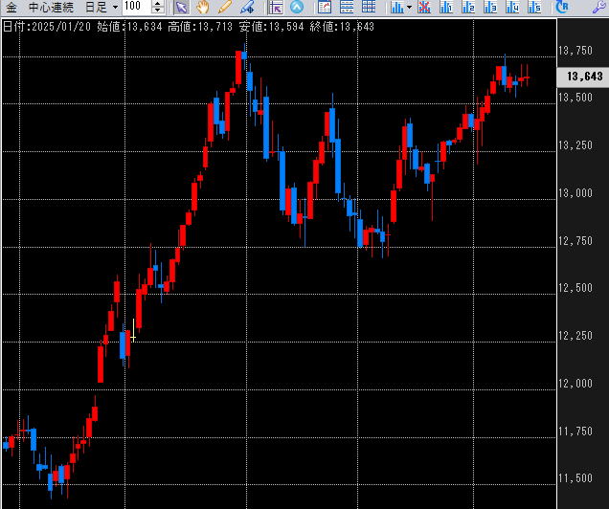Click the 11,750 price axis label
Image resolution: width=609 pixels, height=509 pixels.
575,431
